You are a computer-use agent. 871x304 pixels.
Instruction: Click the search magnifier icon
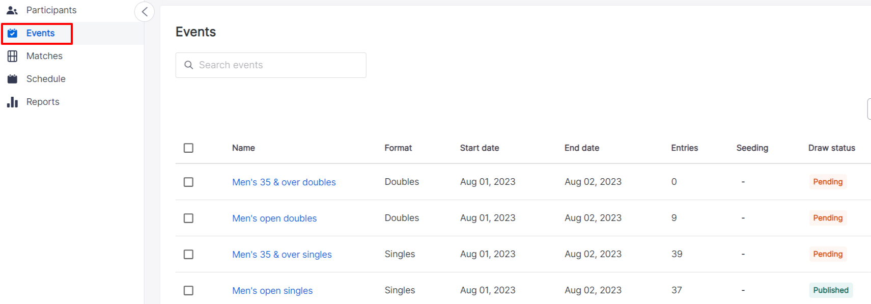tap(189, 65)
